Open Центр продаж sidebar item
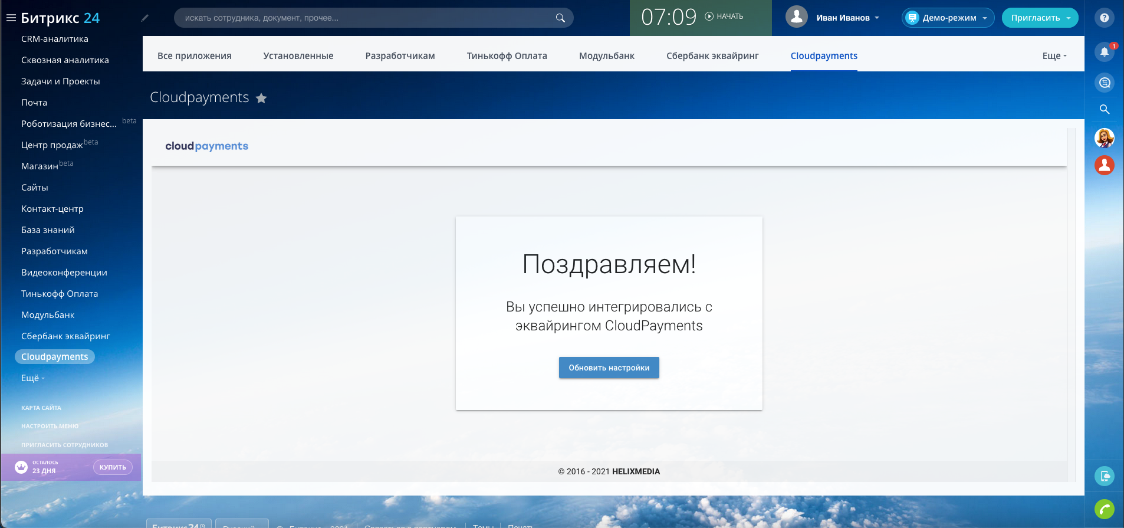 click(x=52, y=145)
